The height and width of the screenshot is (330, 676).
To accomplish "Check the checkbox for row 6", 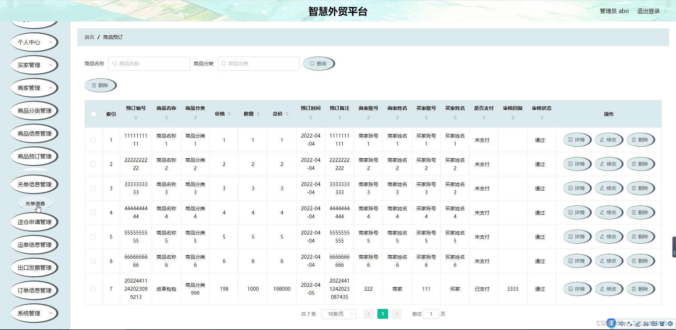I will [93, 261].
